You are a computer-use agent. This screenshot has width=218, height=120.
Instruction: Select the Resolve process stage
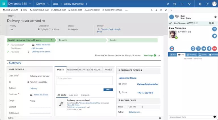132,40
